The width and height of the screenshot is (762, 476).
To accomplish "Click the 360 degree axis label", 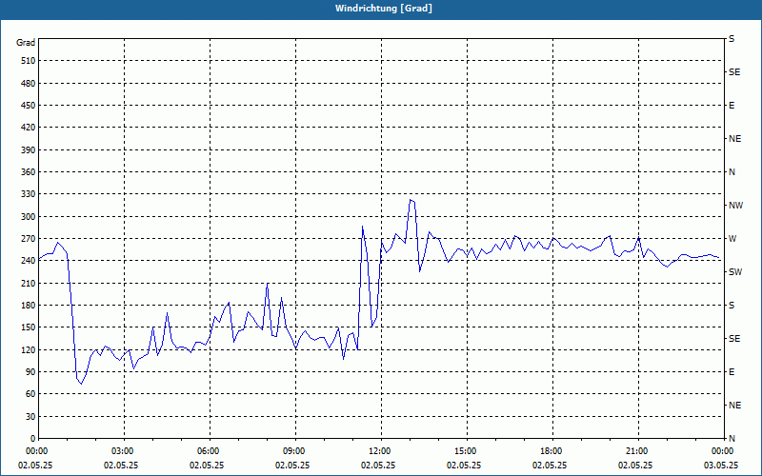I will tap(29, 172).
